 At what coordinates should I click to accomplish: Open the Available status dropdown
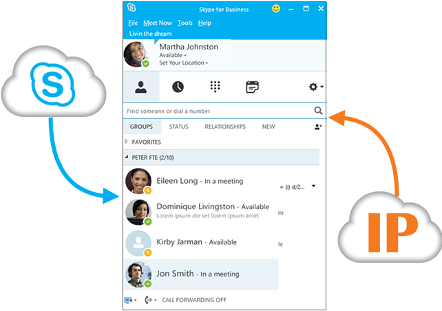(x=173, y=55)
